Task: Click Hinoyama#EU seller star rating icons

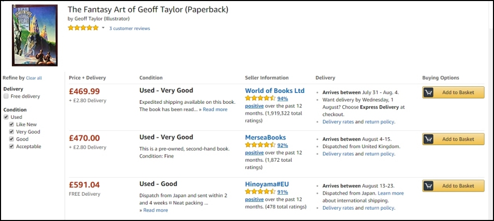Action: point(260,192)
